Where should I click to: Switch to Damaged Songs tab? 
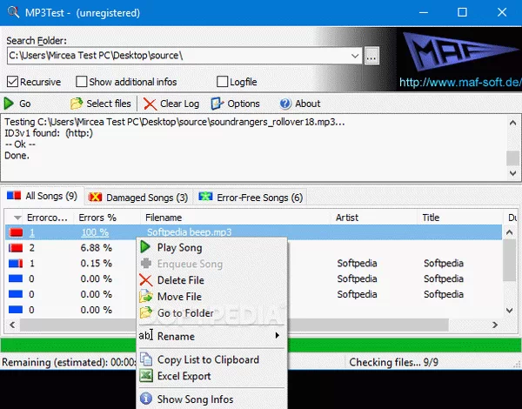pyautogui.click(x=137, y=198)
